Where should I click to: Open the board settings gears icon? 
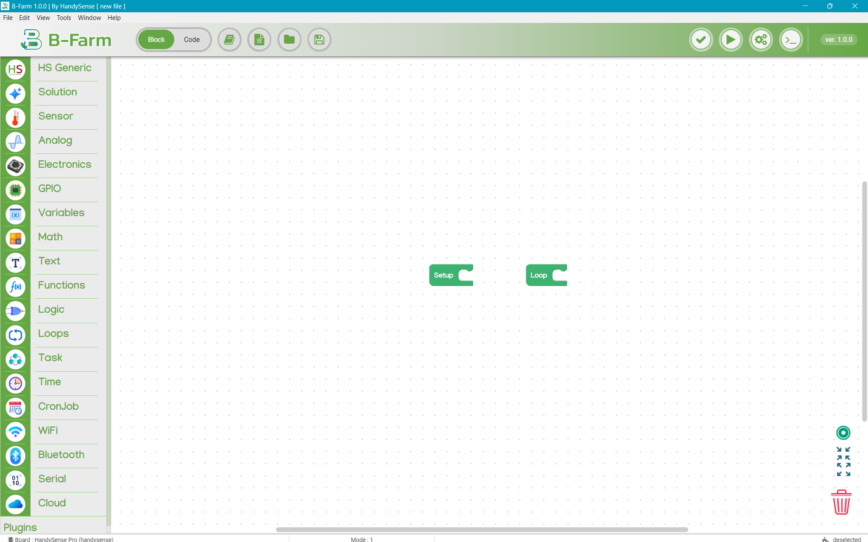(x=761, y=40)
